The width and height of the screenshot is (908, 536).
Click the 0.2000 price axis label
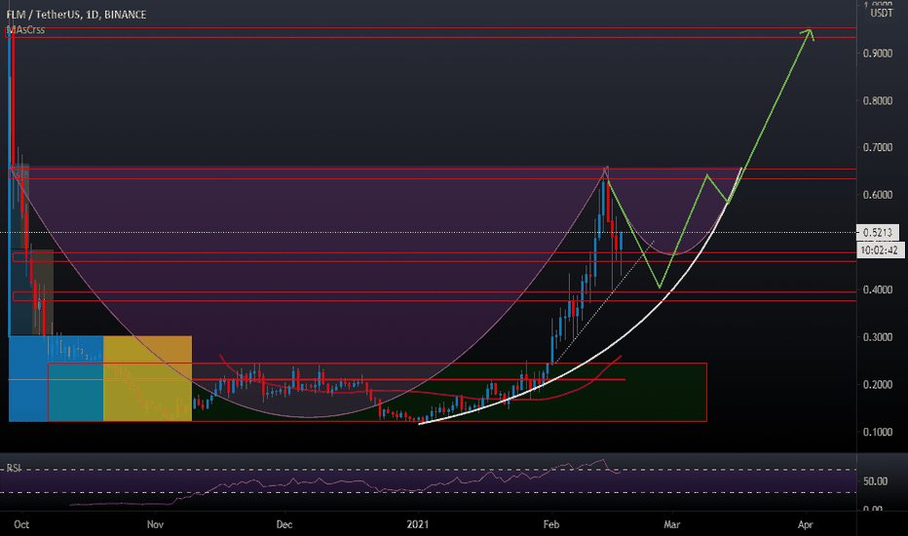pyautogui.click(x=877, y=385)
